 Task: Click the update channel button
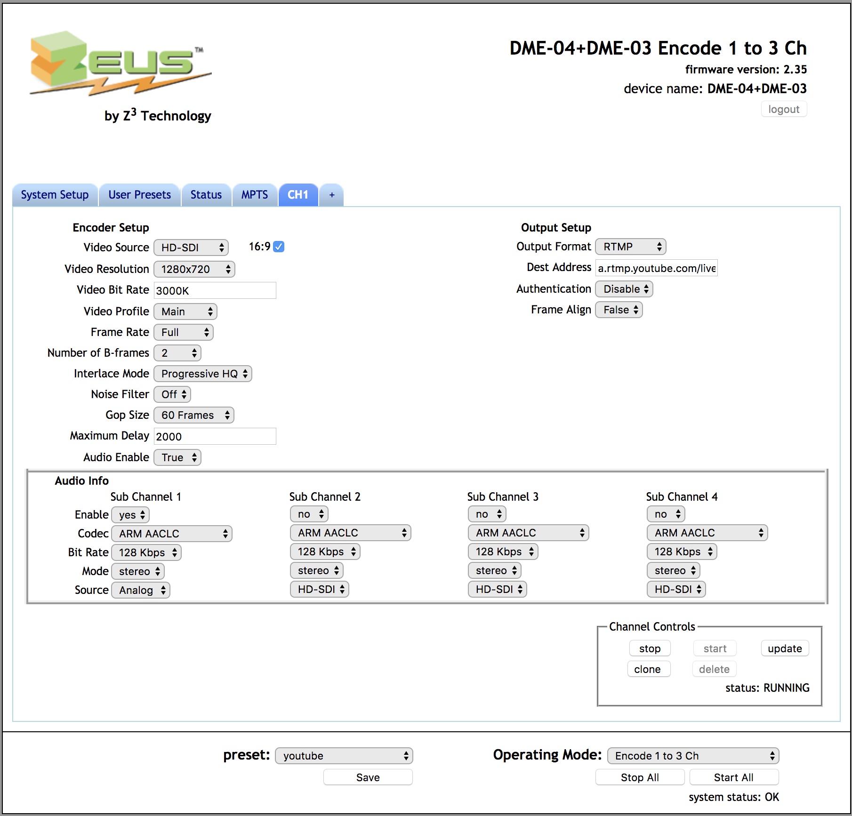click(785, 648)
